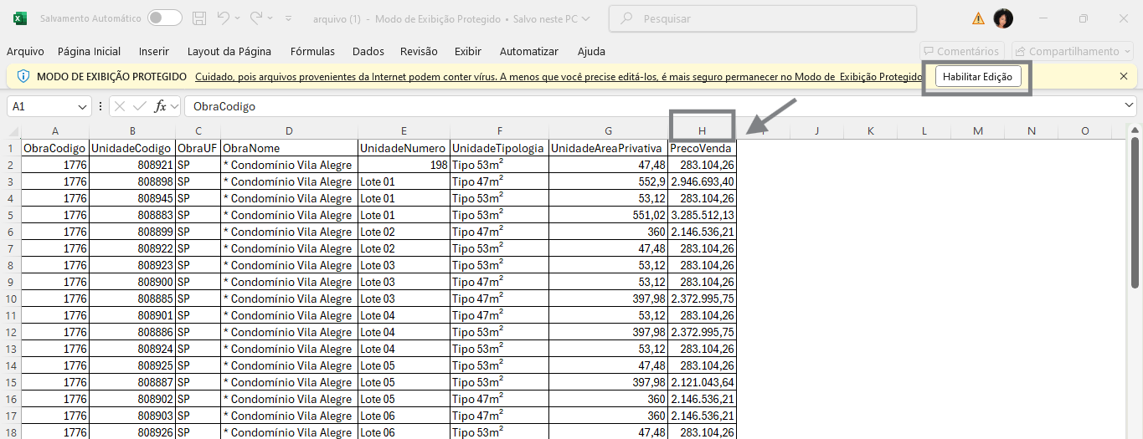
Task: Click the Redo arrow icon
Action: (x=256, y=18)
